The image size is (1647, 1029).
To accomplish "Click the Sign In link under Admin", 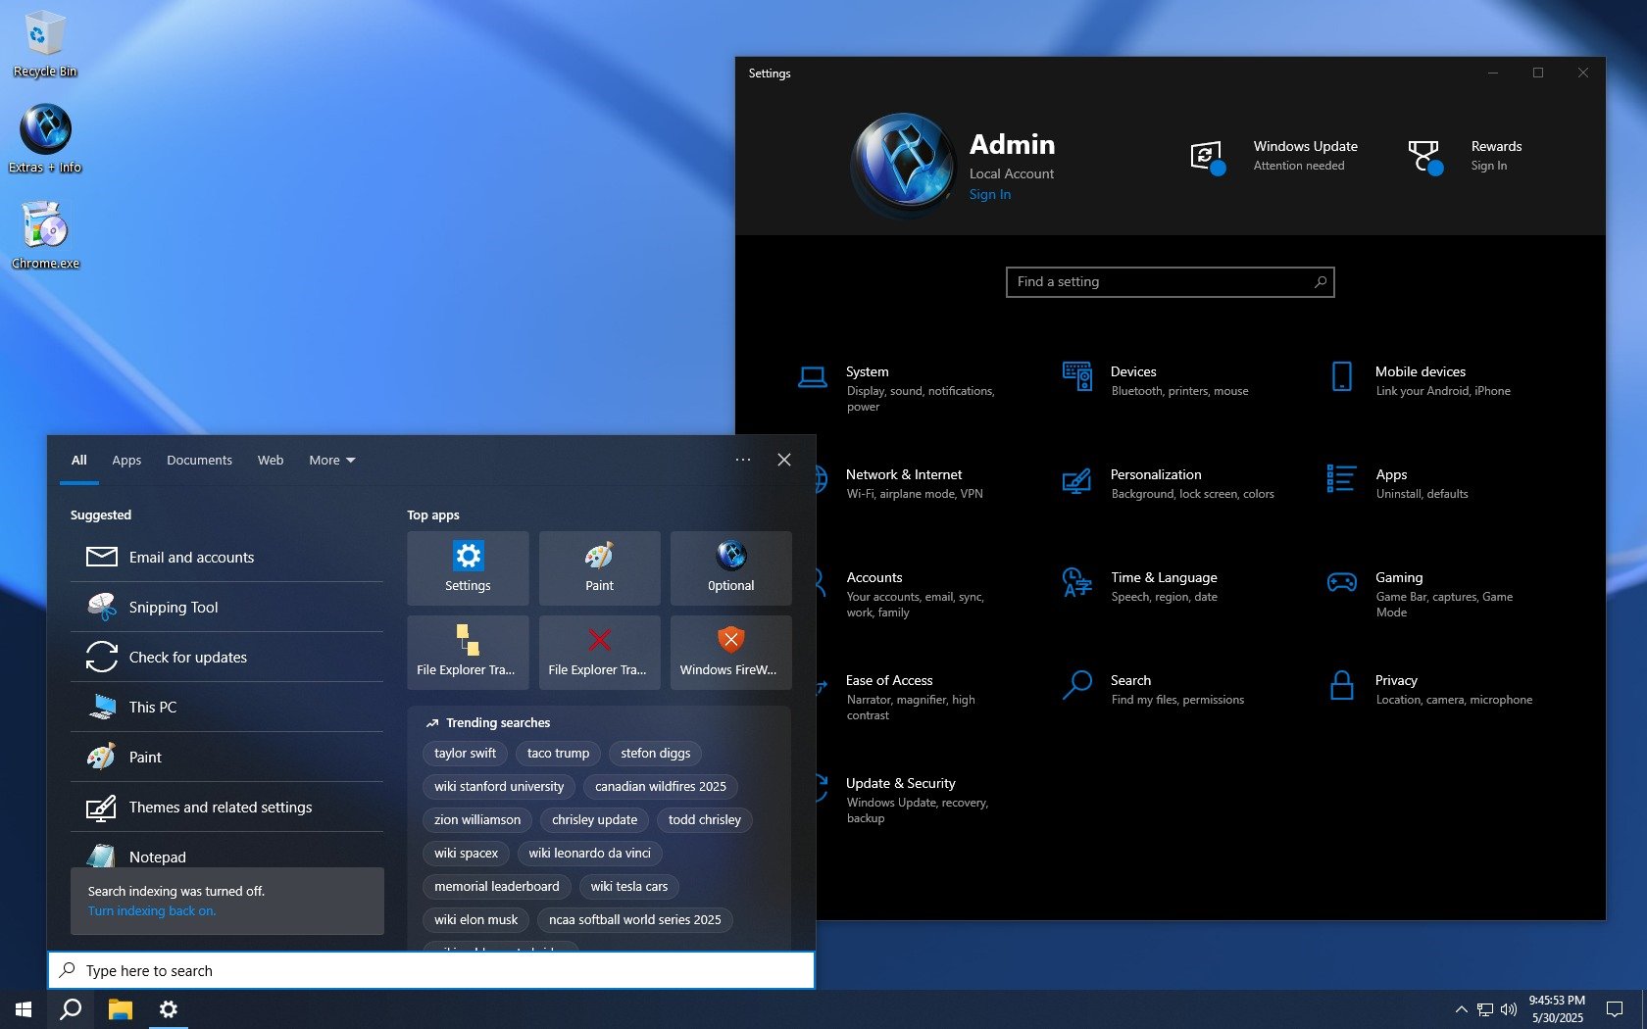I will pos(989,195).
